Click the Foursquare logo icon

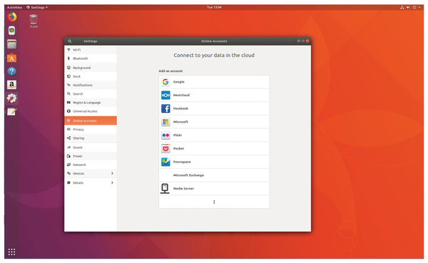pyautogui.click(x=165, y=162)
